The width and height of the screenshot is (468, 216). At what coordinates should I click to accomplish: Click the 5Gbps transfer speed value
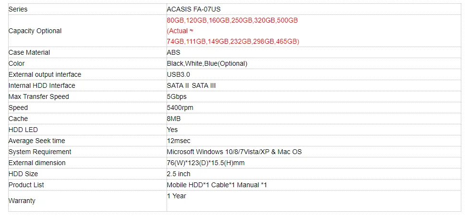177,96
